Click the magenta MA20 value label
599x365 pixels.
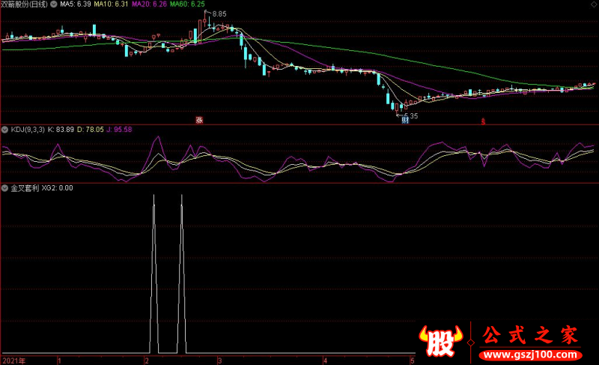click(149, 4)
